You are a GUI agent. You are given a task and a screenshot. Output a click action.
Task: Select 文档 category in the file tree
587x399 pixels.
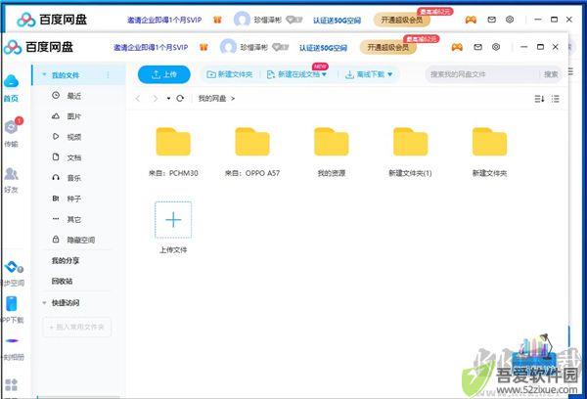click(73, 157)
